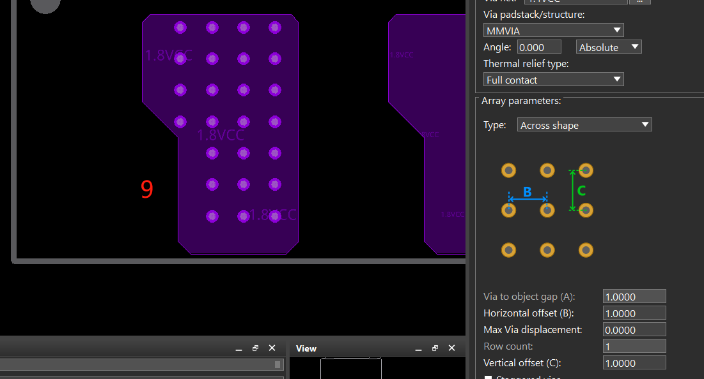
Task: Minimize the View panel
Action: [x=418, y=349]
